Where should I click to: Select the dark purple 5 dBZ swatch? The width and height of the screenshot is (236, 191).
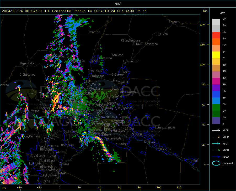coord(216,121)
